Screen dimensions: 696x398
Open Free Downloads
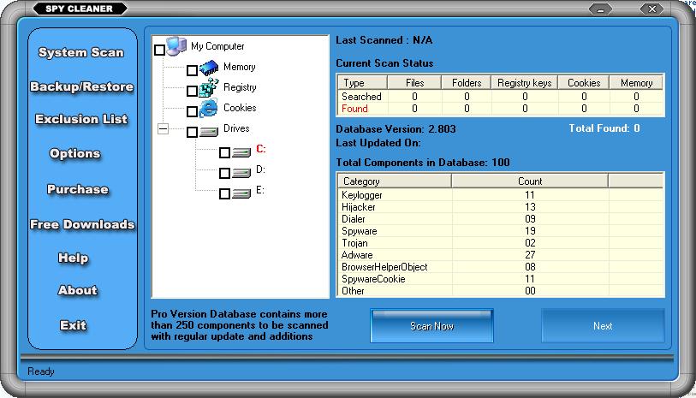pos(82,224)
